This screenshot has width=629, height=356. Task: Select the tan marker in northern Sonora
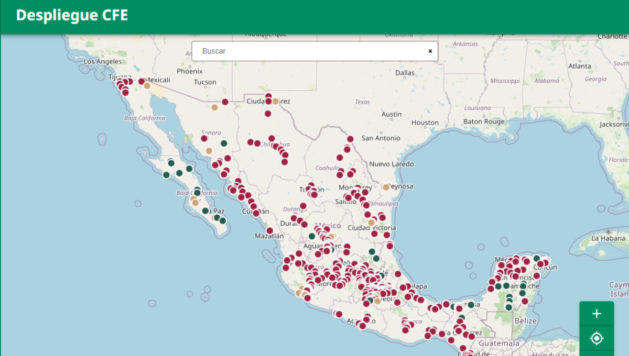[214, 108]
